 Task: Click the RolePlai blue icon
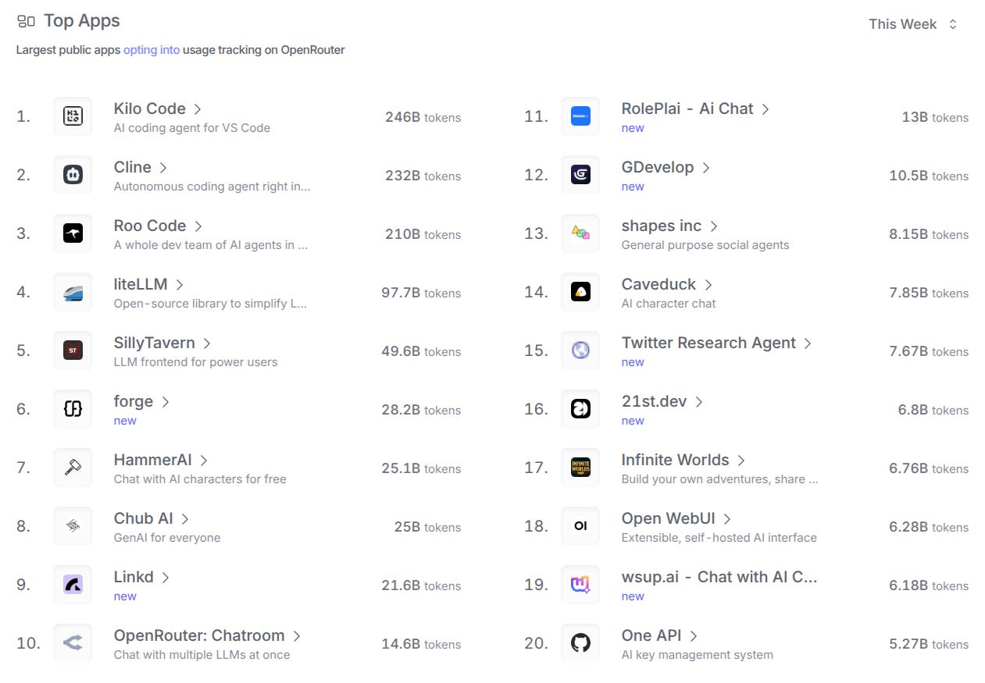(580, 116)
